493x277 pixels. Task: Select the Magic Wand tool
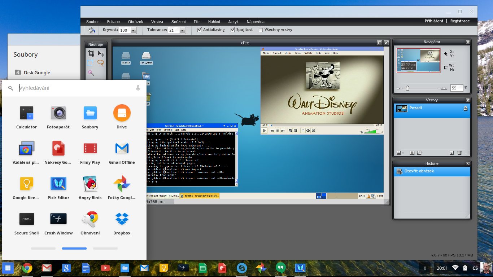91,73
